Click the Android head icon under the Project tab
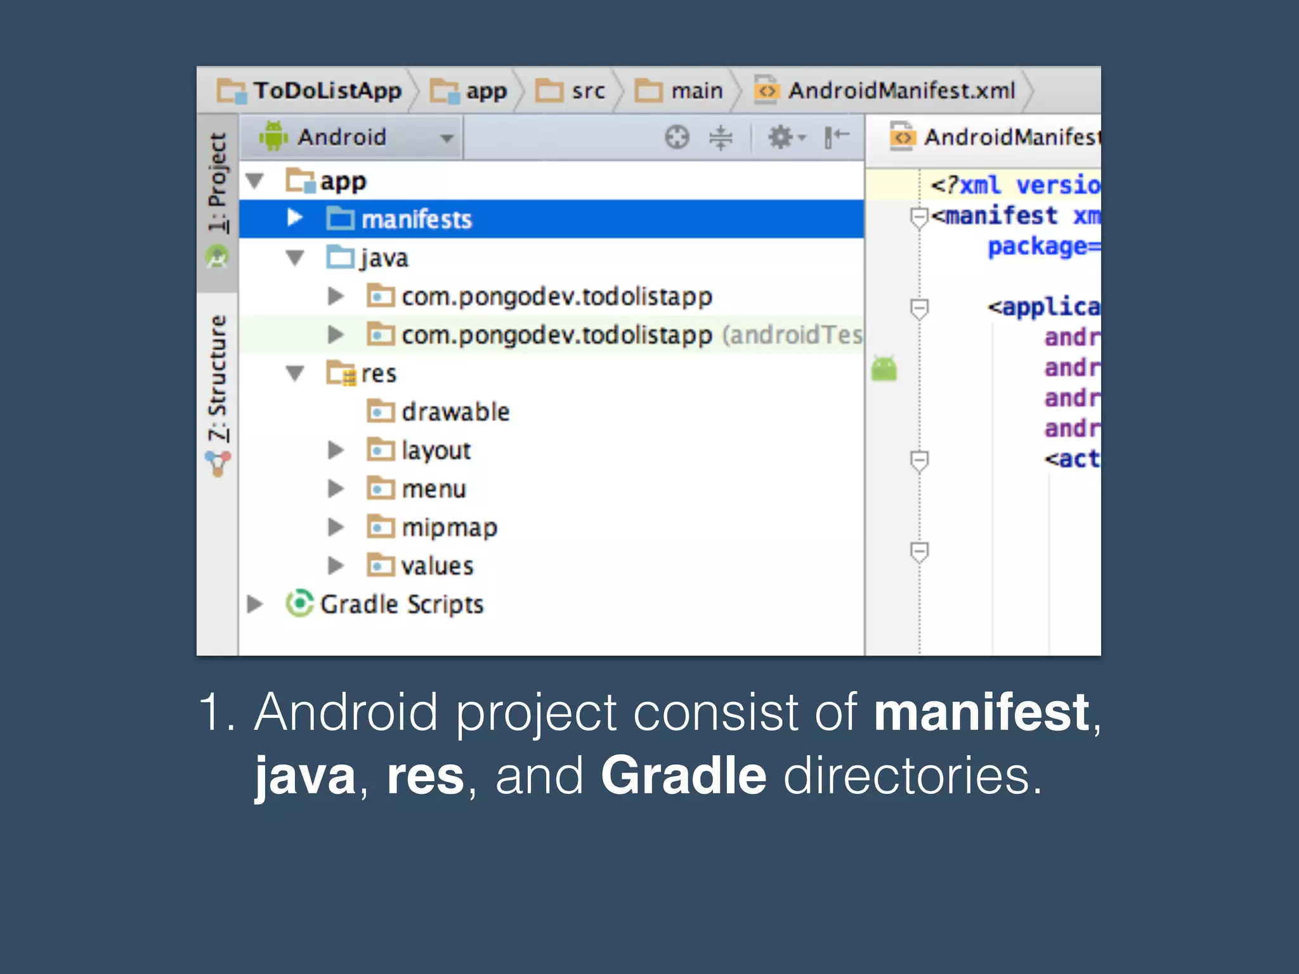Screen dimensions: 1299x974 click(218, 257)
